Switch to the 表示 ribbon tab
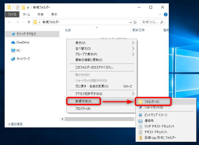This screenshot has height=145, width=199. [54, 14]
